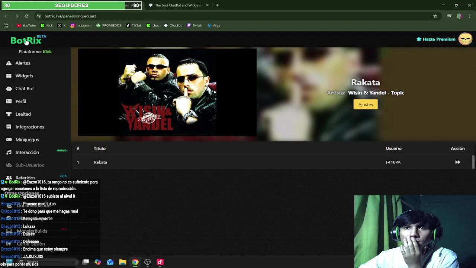Open the PROMIEDOS bookmark
Screen dimensions: 476x268
109,25
